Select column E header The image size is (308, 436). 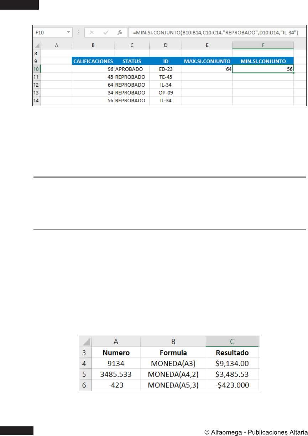tap(207, 45)
